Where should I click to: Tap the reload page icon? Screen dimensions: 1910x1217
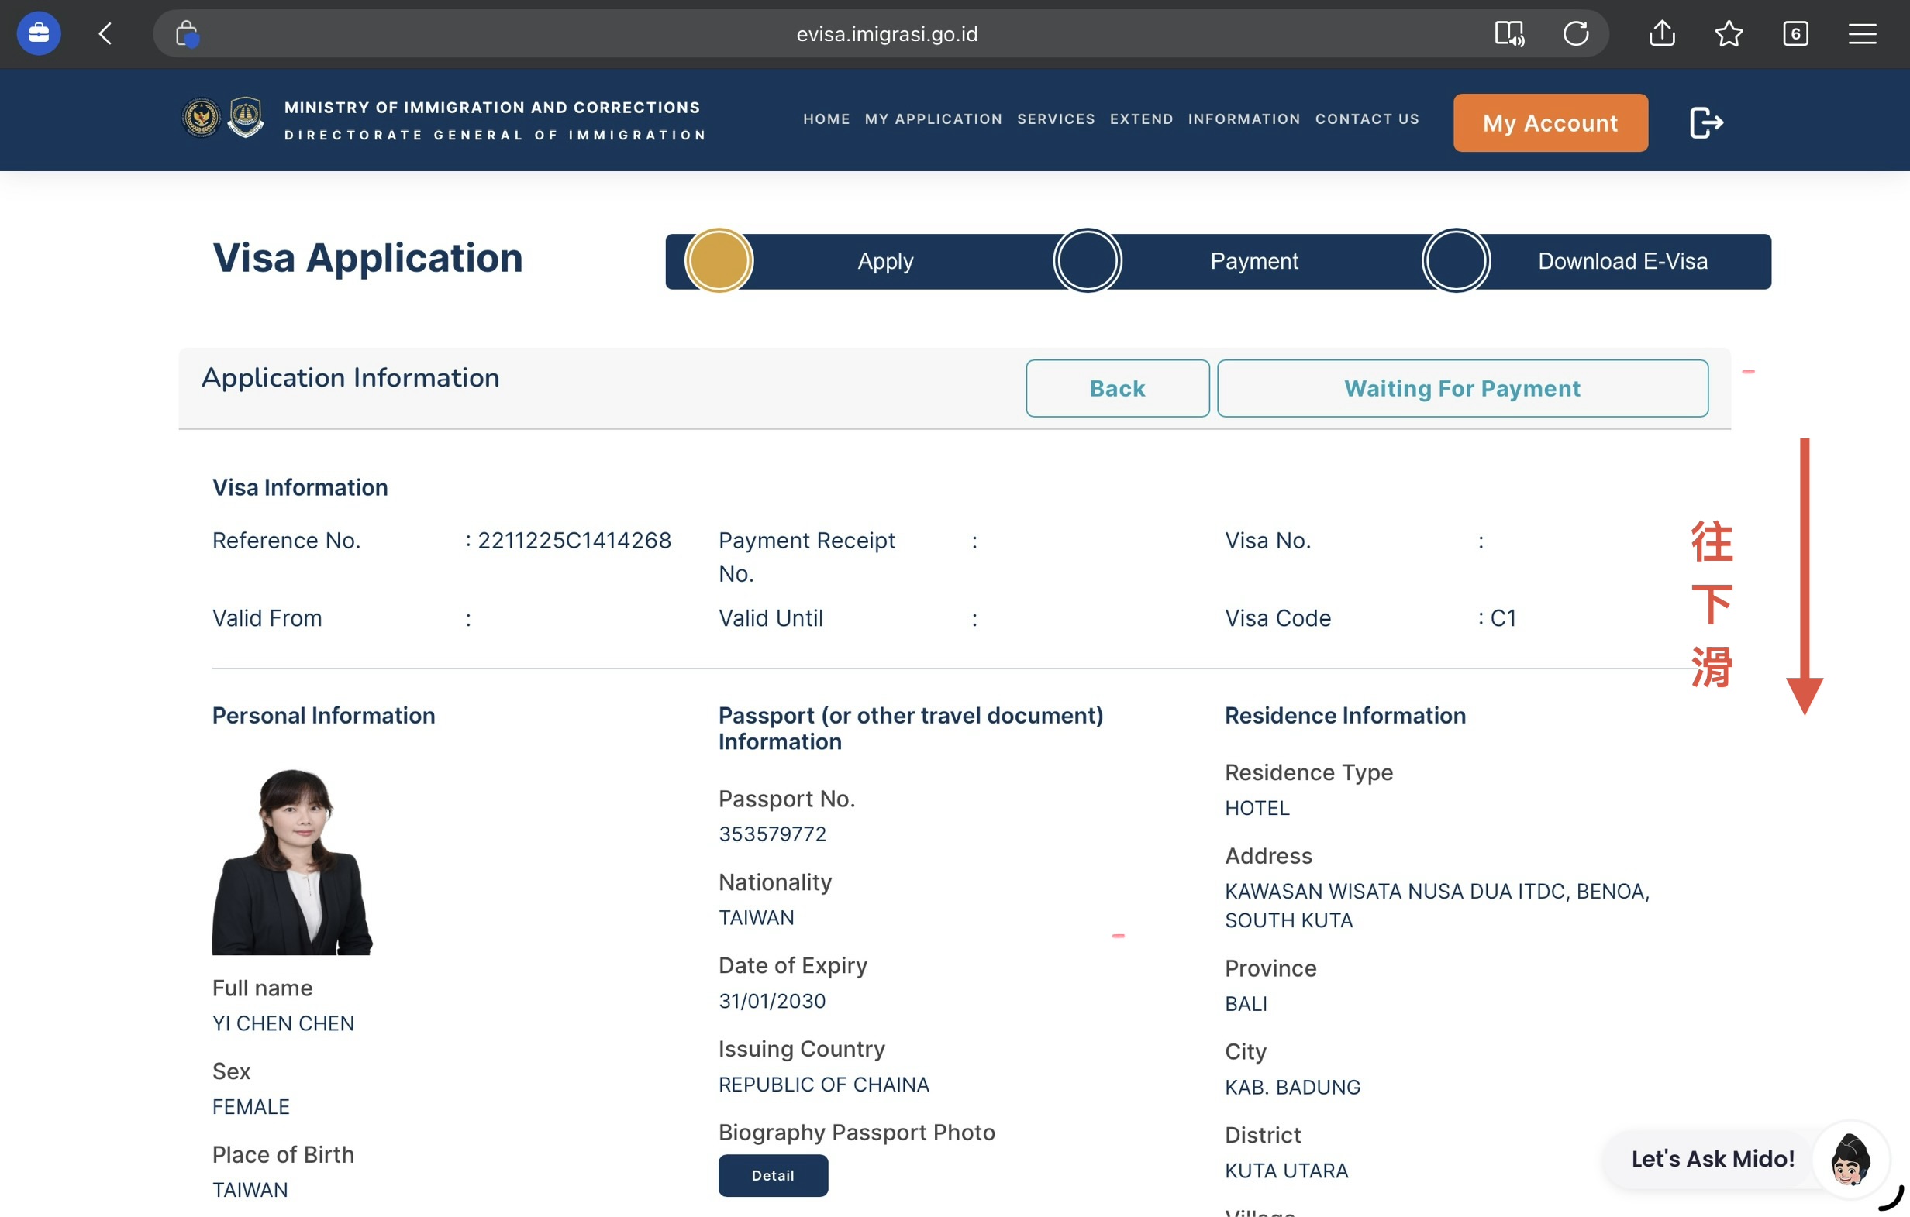[x=1575, y=33]
